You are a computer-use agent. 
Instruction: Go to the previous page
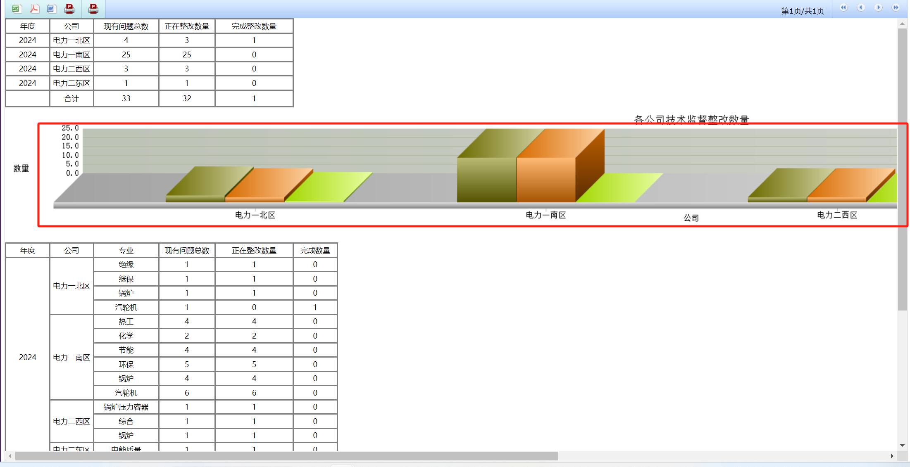point(861,8)
